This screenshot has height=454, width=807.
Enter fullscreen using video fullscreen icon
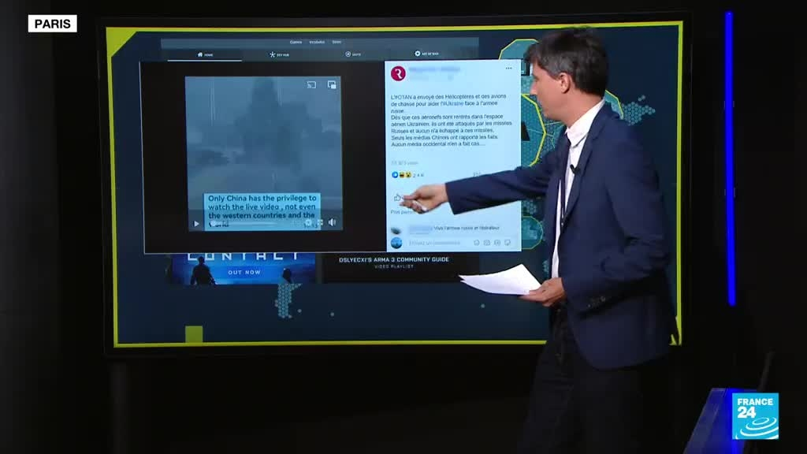(320, 223)
